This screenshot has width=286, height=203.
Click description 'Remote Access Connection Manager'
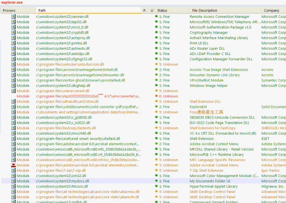tap(219, 17)
